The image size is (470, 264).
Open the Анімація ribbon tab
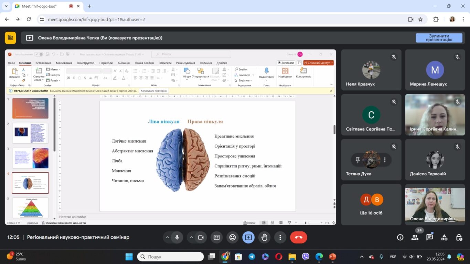pos(124,63)
